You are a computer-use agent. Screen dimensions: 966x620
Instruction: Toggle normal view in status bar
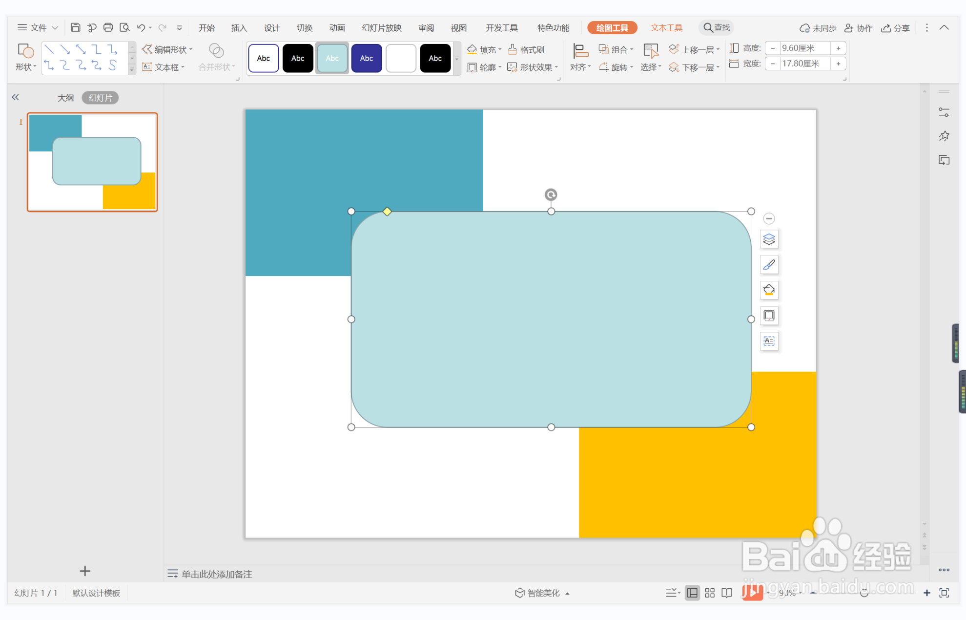click(x=692, y=593)
